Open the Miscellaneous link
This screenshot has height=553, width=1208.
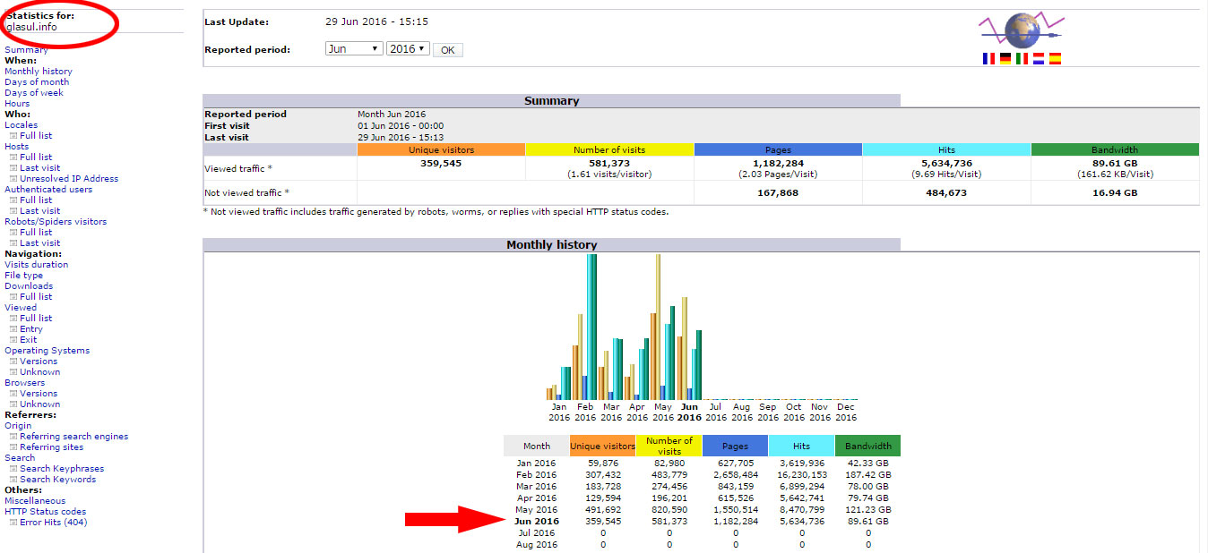[35, 501]
